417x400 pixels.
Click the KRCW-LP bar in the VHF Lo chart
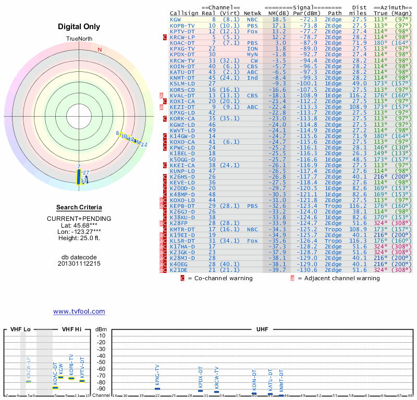(x=29, y=382)
